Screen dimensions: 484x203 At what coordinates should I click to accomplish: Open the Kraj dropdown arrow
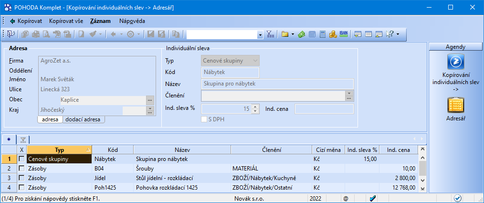150,108
